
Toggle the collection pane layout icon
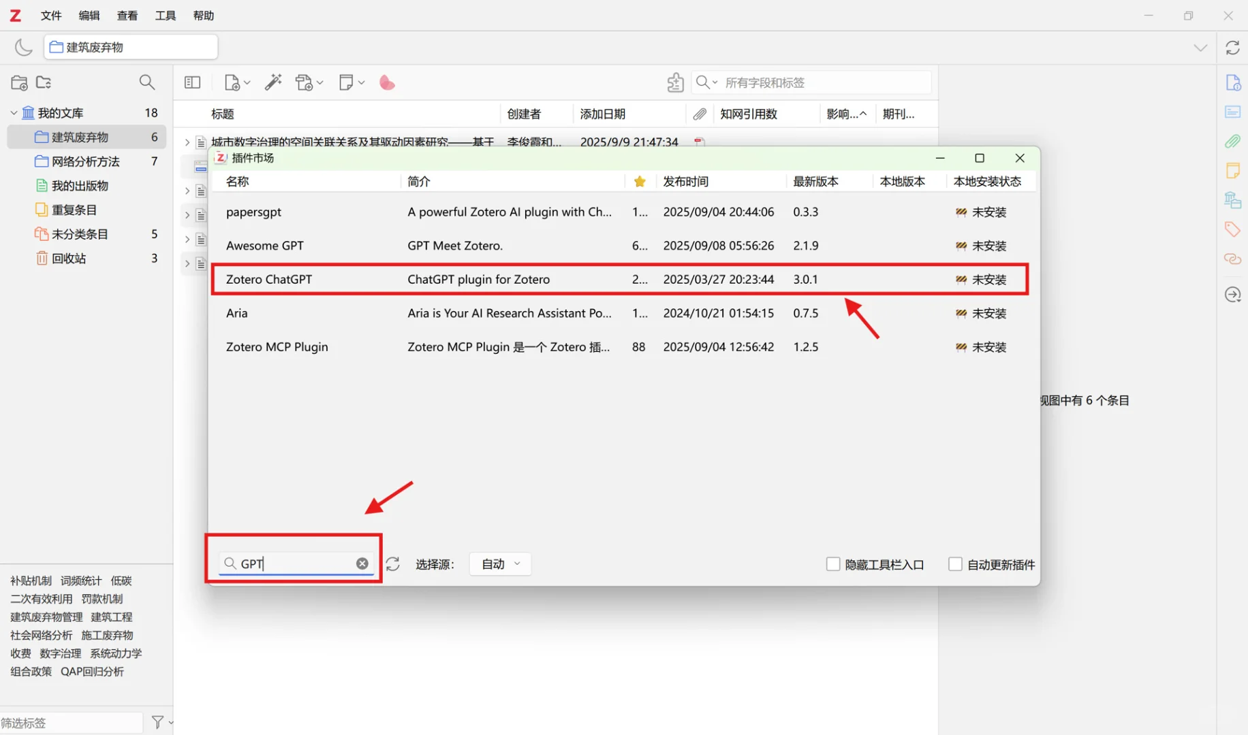click(x=193, y=82)
